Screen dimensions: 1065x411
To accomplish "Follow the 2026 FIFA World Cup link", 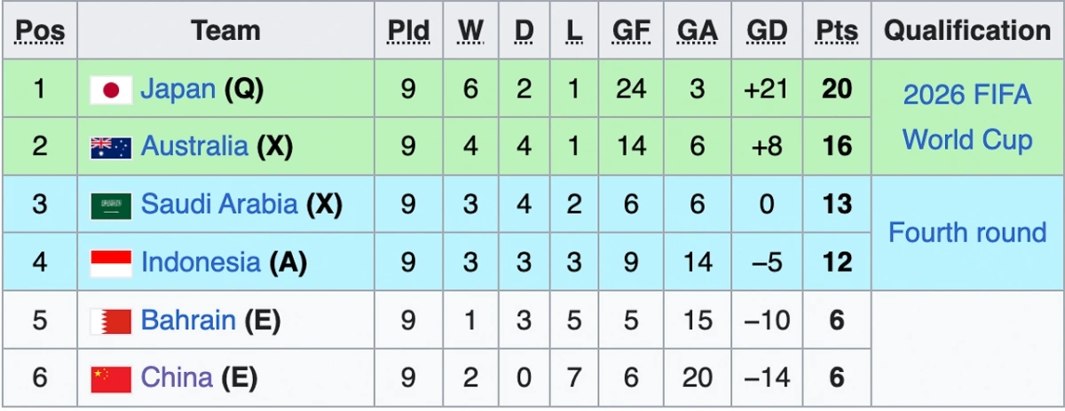I will pyautogui.click(x=967, y=117).
